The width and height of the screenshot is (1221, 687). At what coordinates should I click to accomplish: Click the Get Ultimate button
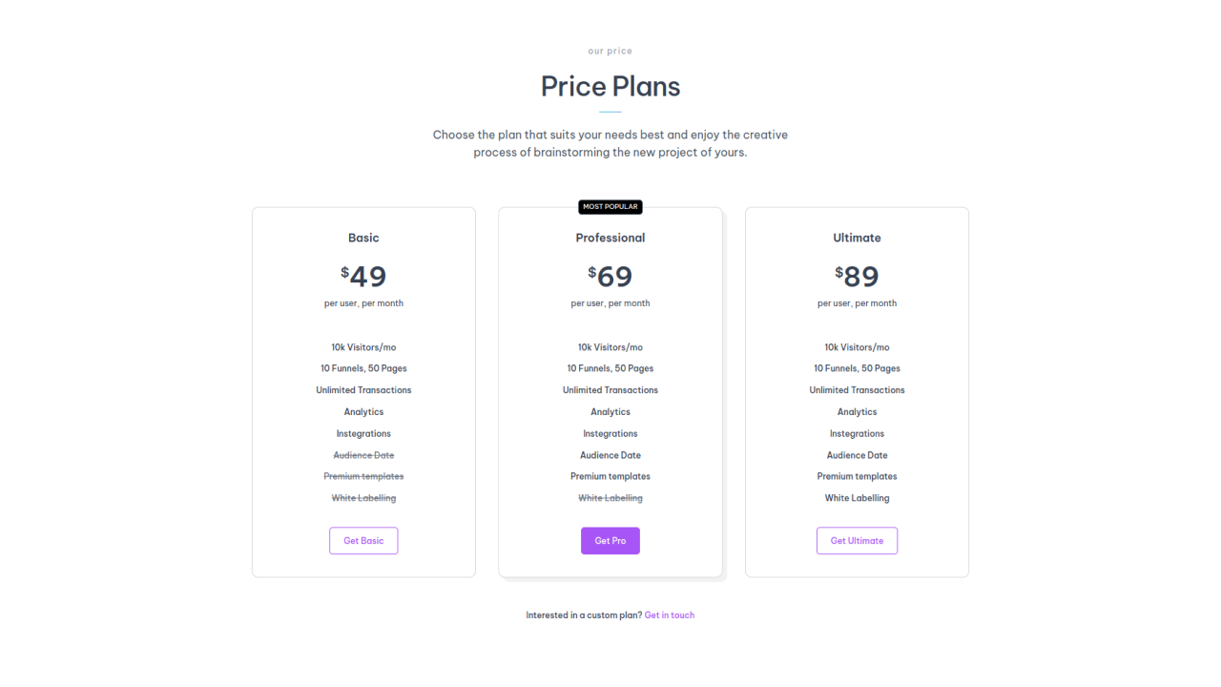click(857, 540)
